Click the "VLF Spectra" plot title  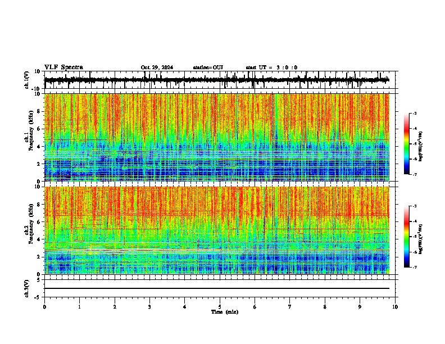point(63,67)
